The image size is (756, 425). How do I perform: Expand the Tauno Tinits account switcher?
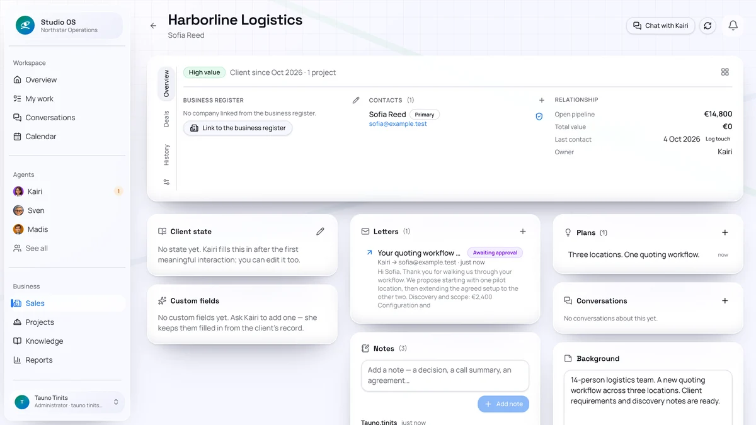pyautogui.click(x=116, y=402)
